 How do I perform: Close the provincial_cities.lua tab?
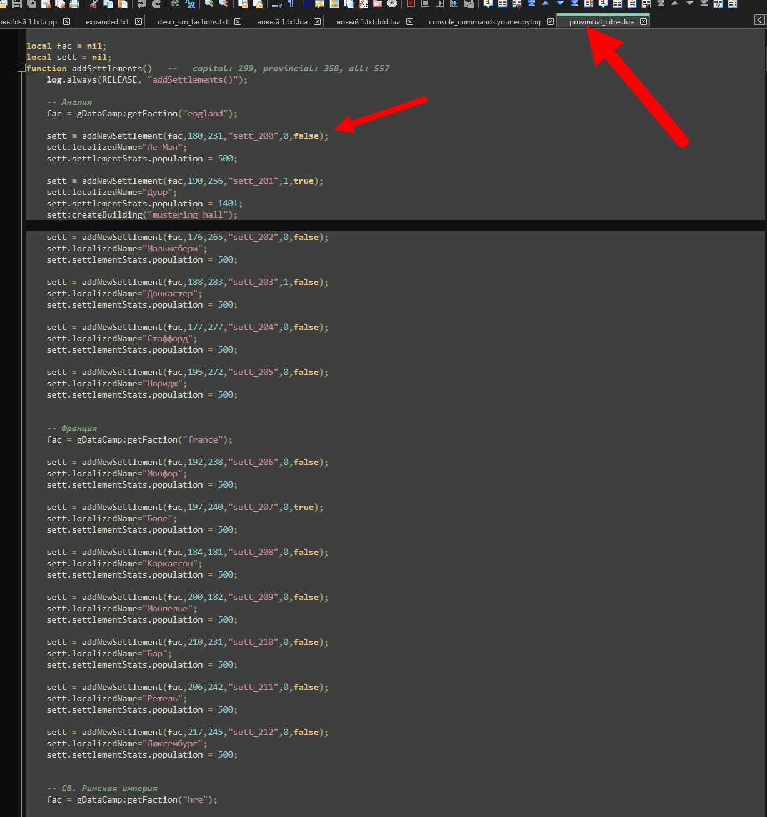643,22
